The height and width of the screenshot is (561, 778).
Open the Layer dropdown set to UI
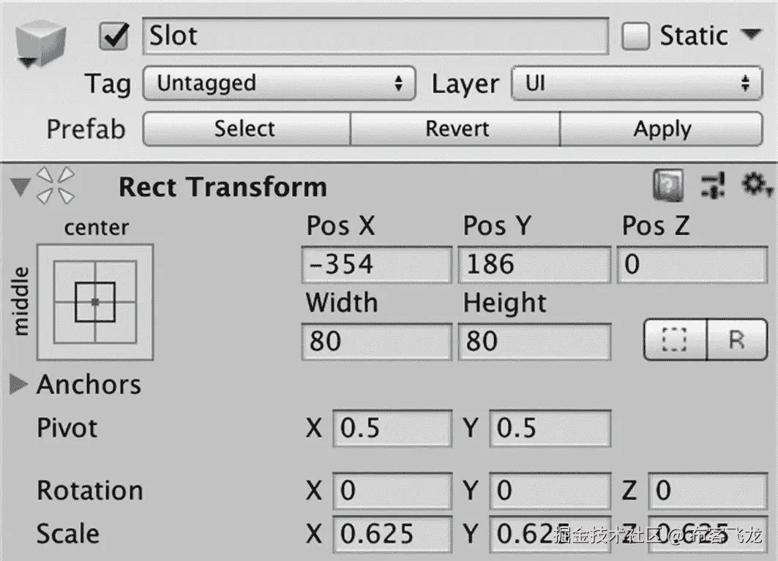(x=635, y=83)
